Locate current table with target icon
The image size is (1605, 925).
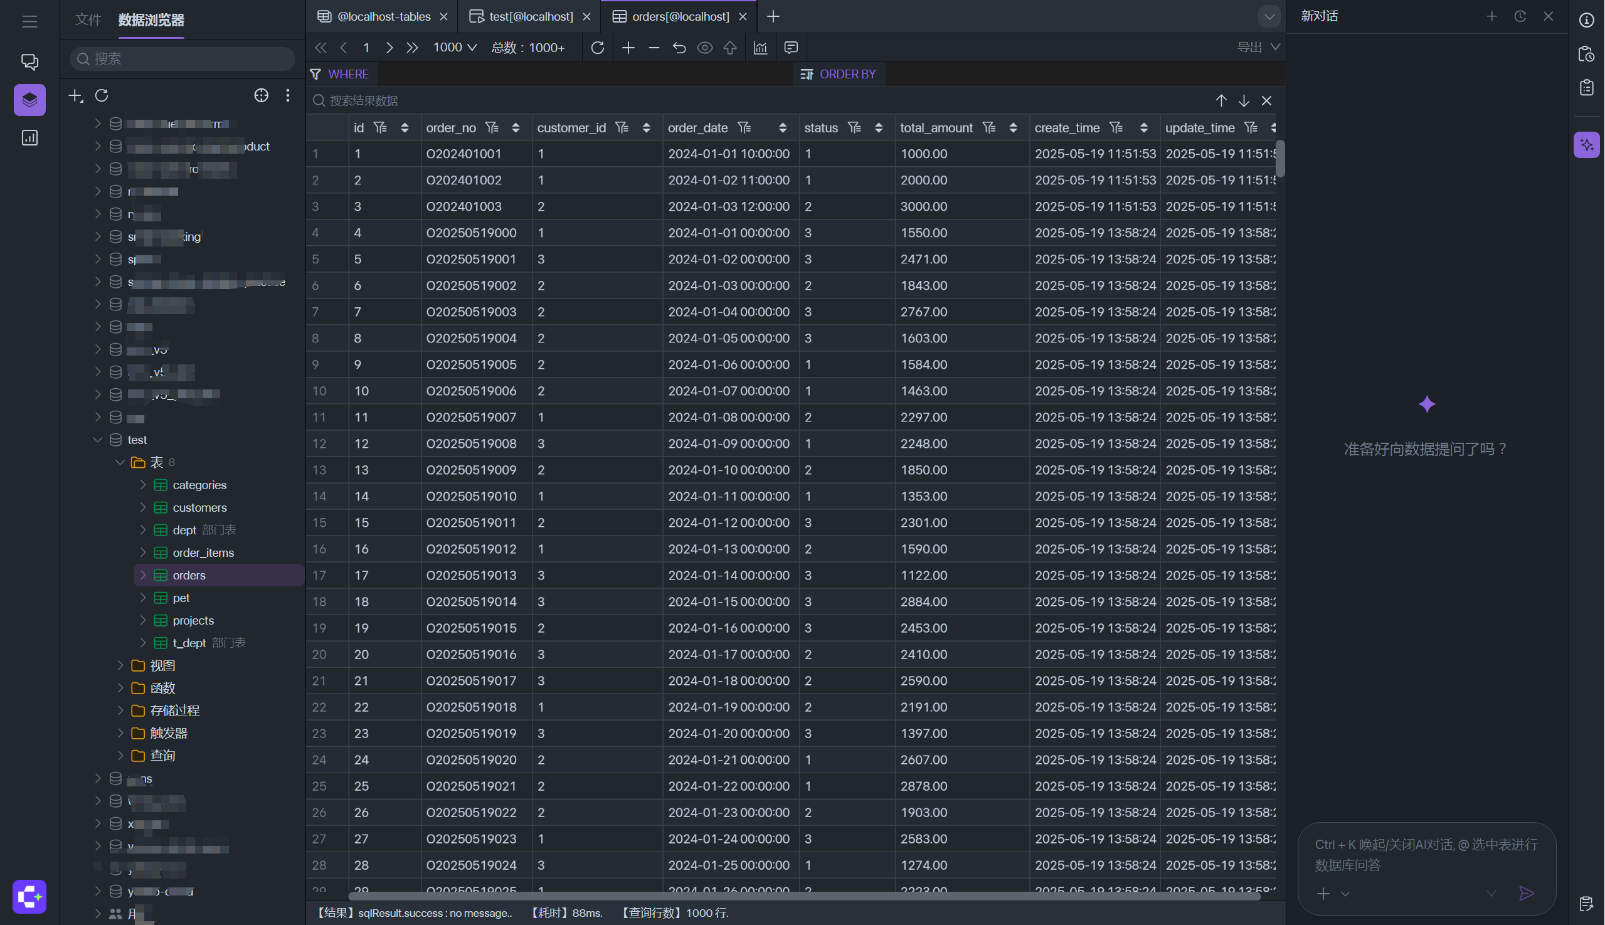[261, 95]
